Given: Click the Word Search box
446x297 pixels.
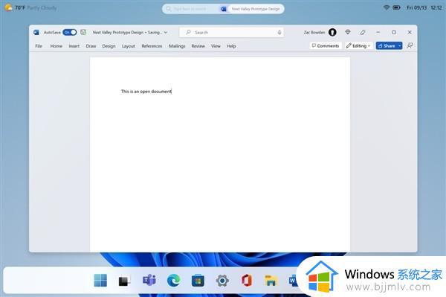Looking at the screenshot, I should tap(232, 33).
